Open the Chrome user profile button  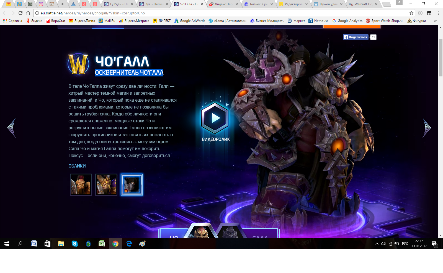(x=399, y=2)
